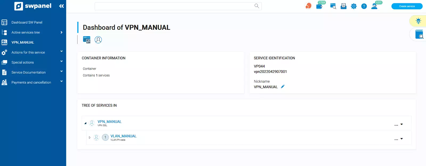
Task: Open the support agent icon
Action: [x=374, y=6]
